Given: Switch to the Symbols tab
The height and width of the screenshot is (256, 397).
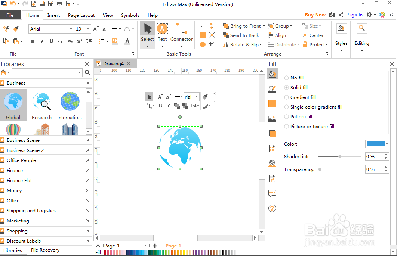Looking at the screenshot, I should (x=130, y=15).
